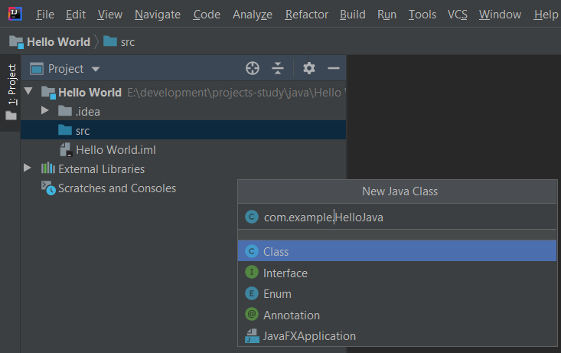561x353 pixels.
Task: Choose Enum in New Java Class list
Action: pyautogui.click(x=397, y=294)
